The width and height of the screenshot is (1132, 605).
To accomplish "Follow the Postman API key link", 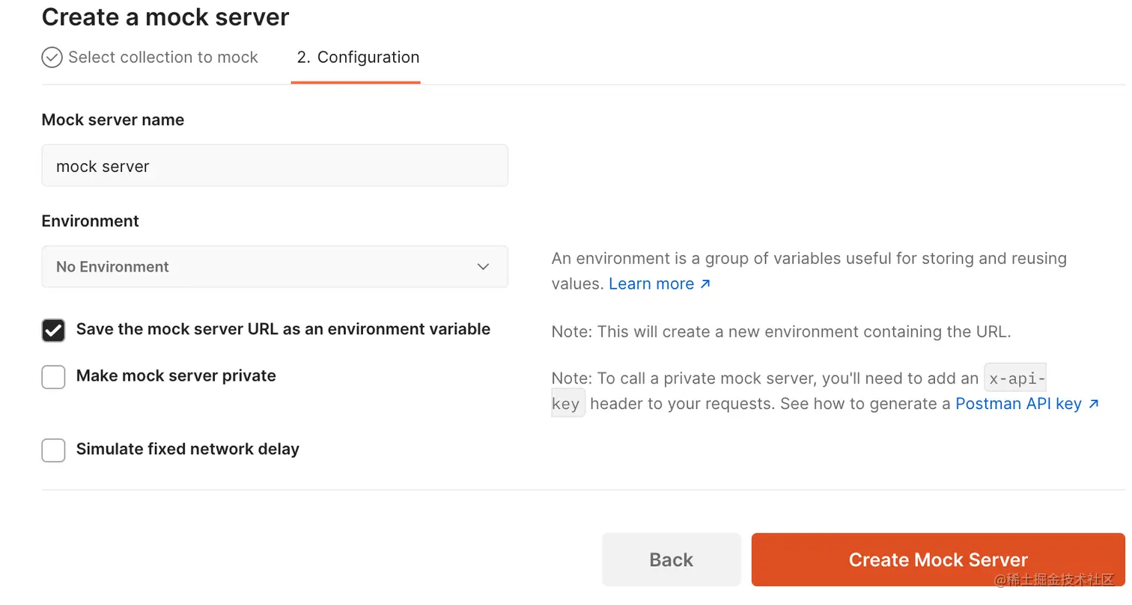I will (1018, 404).
